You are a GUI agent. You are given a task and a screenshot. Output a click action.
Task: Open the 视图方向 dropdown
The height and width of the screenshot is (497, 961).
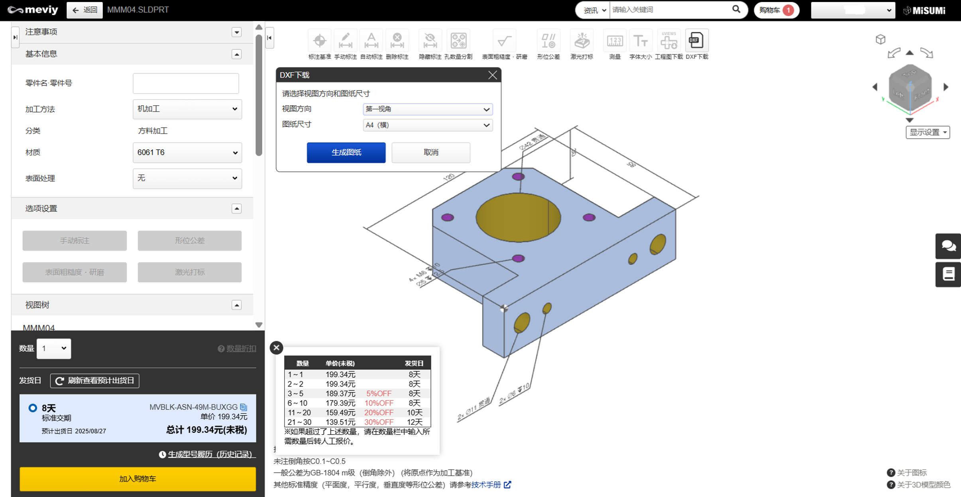(x=428, y=109)
